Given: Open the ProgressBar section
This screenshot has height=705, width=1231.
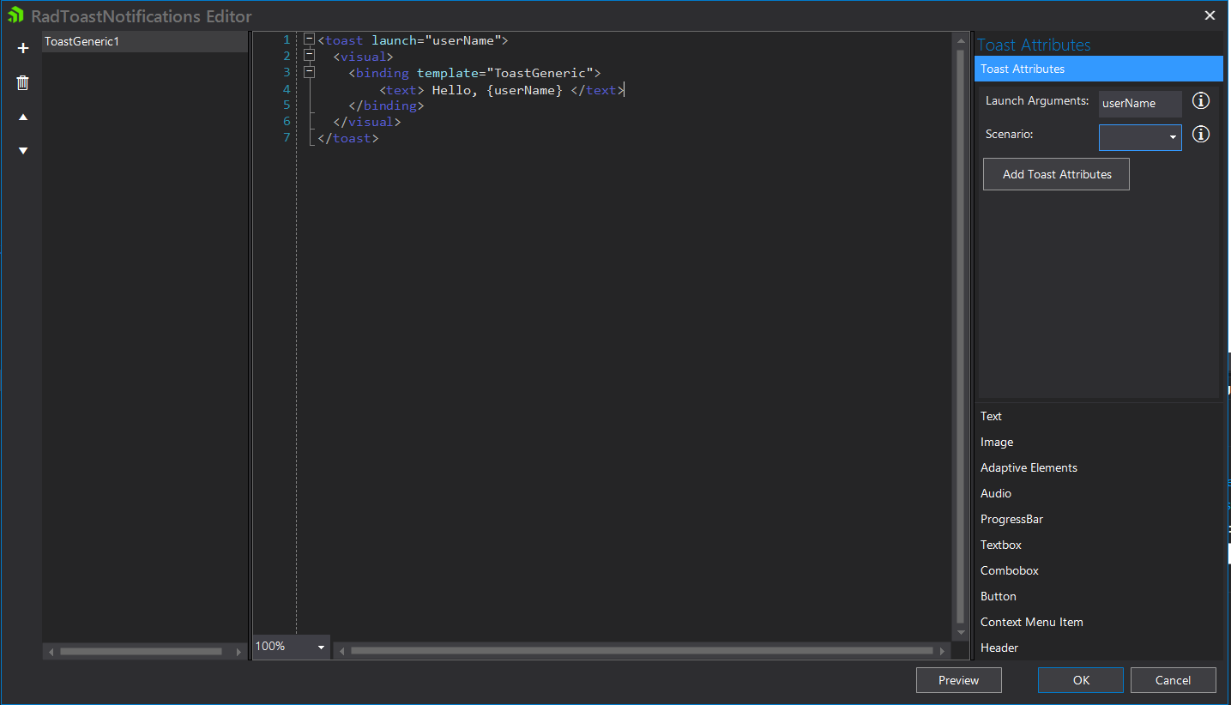Looking at the screenshot, I should [x=1099, y=519].
